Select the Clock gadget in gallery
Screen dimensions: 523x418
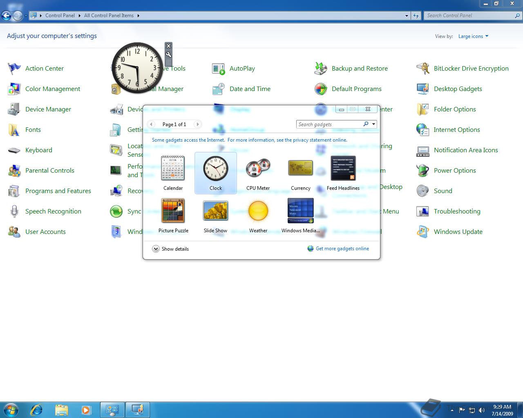point(216,173)
